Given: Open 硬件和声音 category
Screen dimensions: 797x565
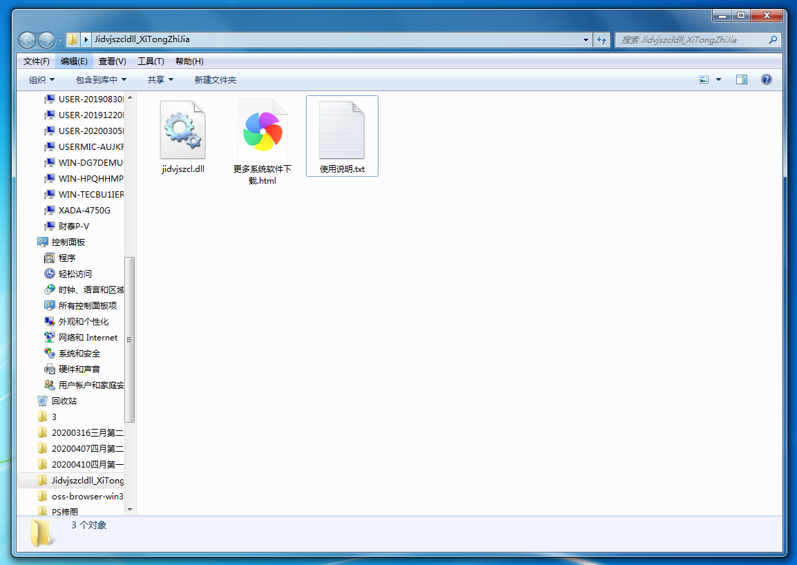Looking at the screenshot, I should [73, 370].
